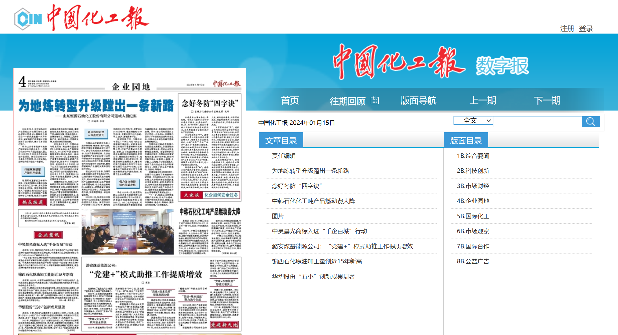Screen dimensions: 618x335
Task: Click the 注册 register link
Action: 567,28
